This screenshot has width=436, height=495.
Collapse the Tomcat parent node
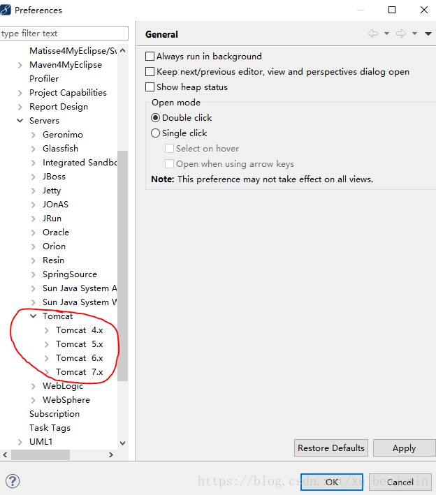point(33,316)
